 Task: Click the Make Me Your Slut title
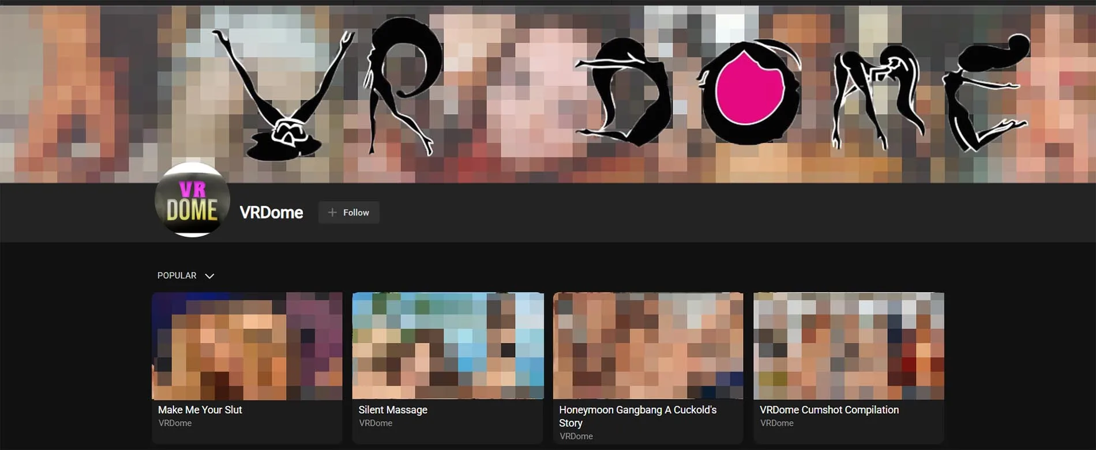200,410
